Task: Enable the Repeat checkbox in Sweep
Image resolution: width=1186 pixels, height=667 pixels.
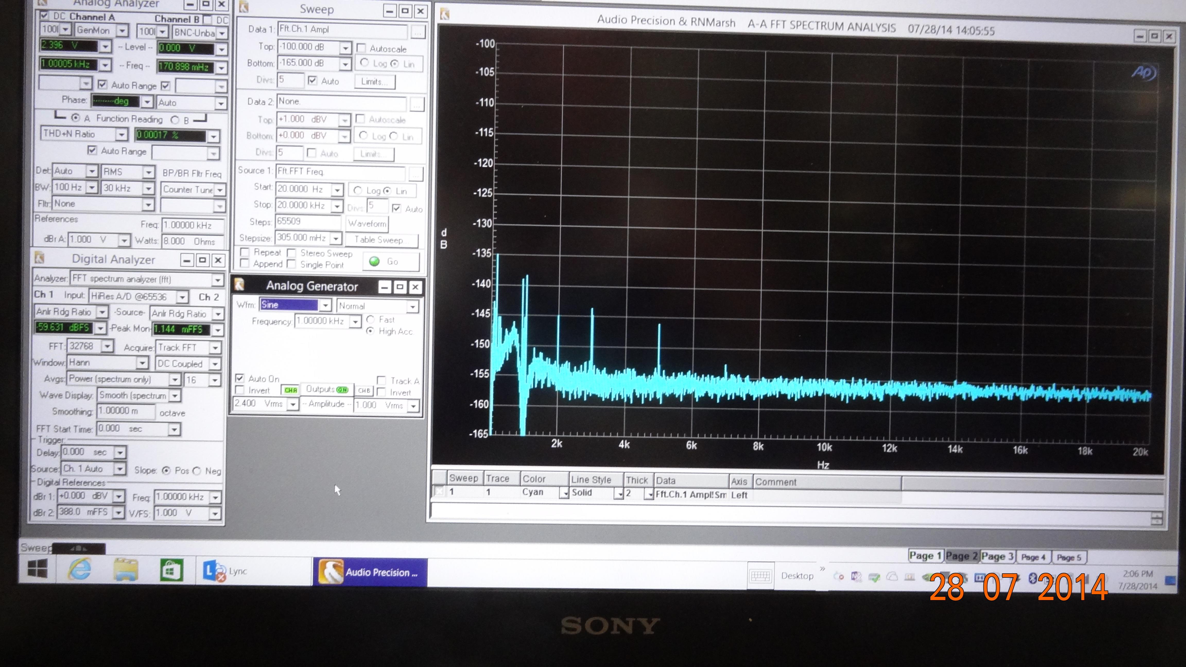Action: point(245,252)
